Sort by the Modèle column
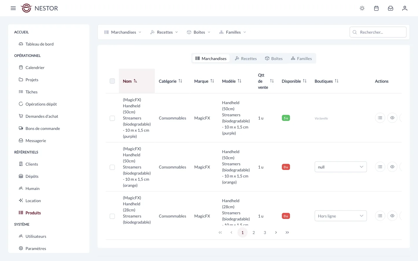The width and height of the screenshot is (418, 261). point(232,81)
